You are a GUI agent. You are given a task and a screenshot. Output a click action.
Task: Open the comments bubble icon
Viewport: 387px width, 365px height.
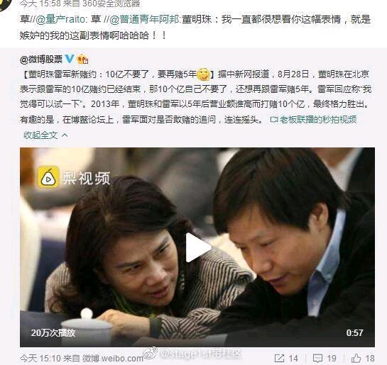(x=317, y=358)
